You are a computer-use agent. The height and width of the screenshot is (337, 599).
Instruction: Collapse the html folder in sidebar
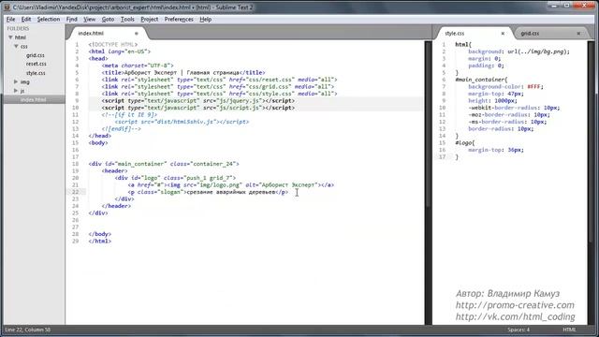click(x=10, y=37)
